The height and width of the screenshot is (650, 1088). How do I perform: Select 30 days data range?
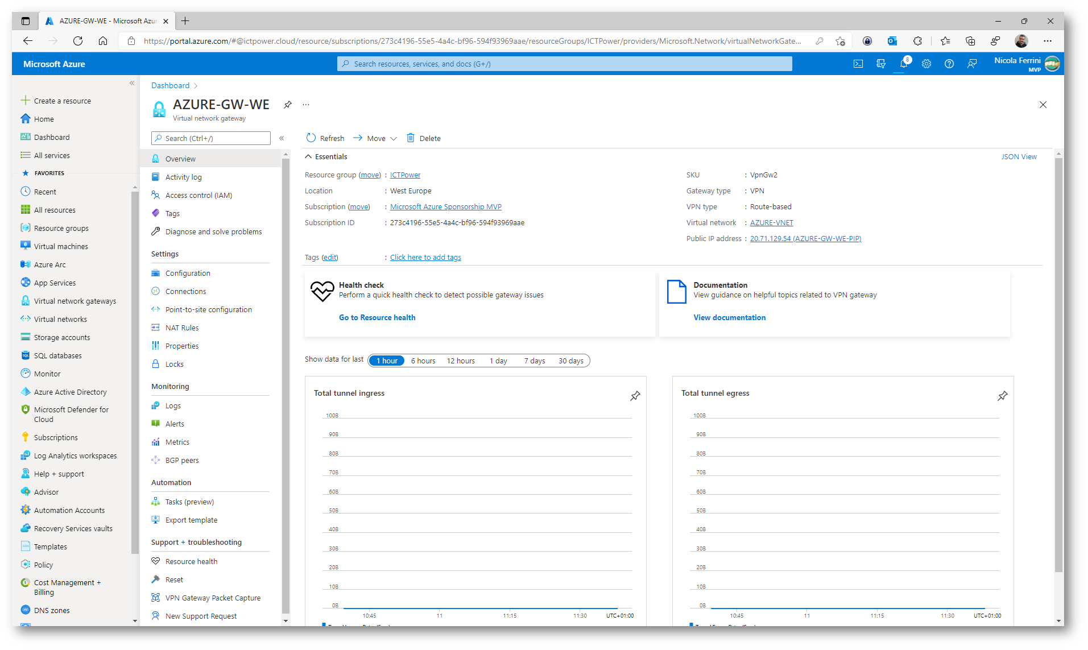click(571, 361)
